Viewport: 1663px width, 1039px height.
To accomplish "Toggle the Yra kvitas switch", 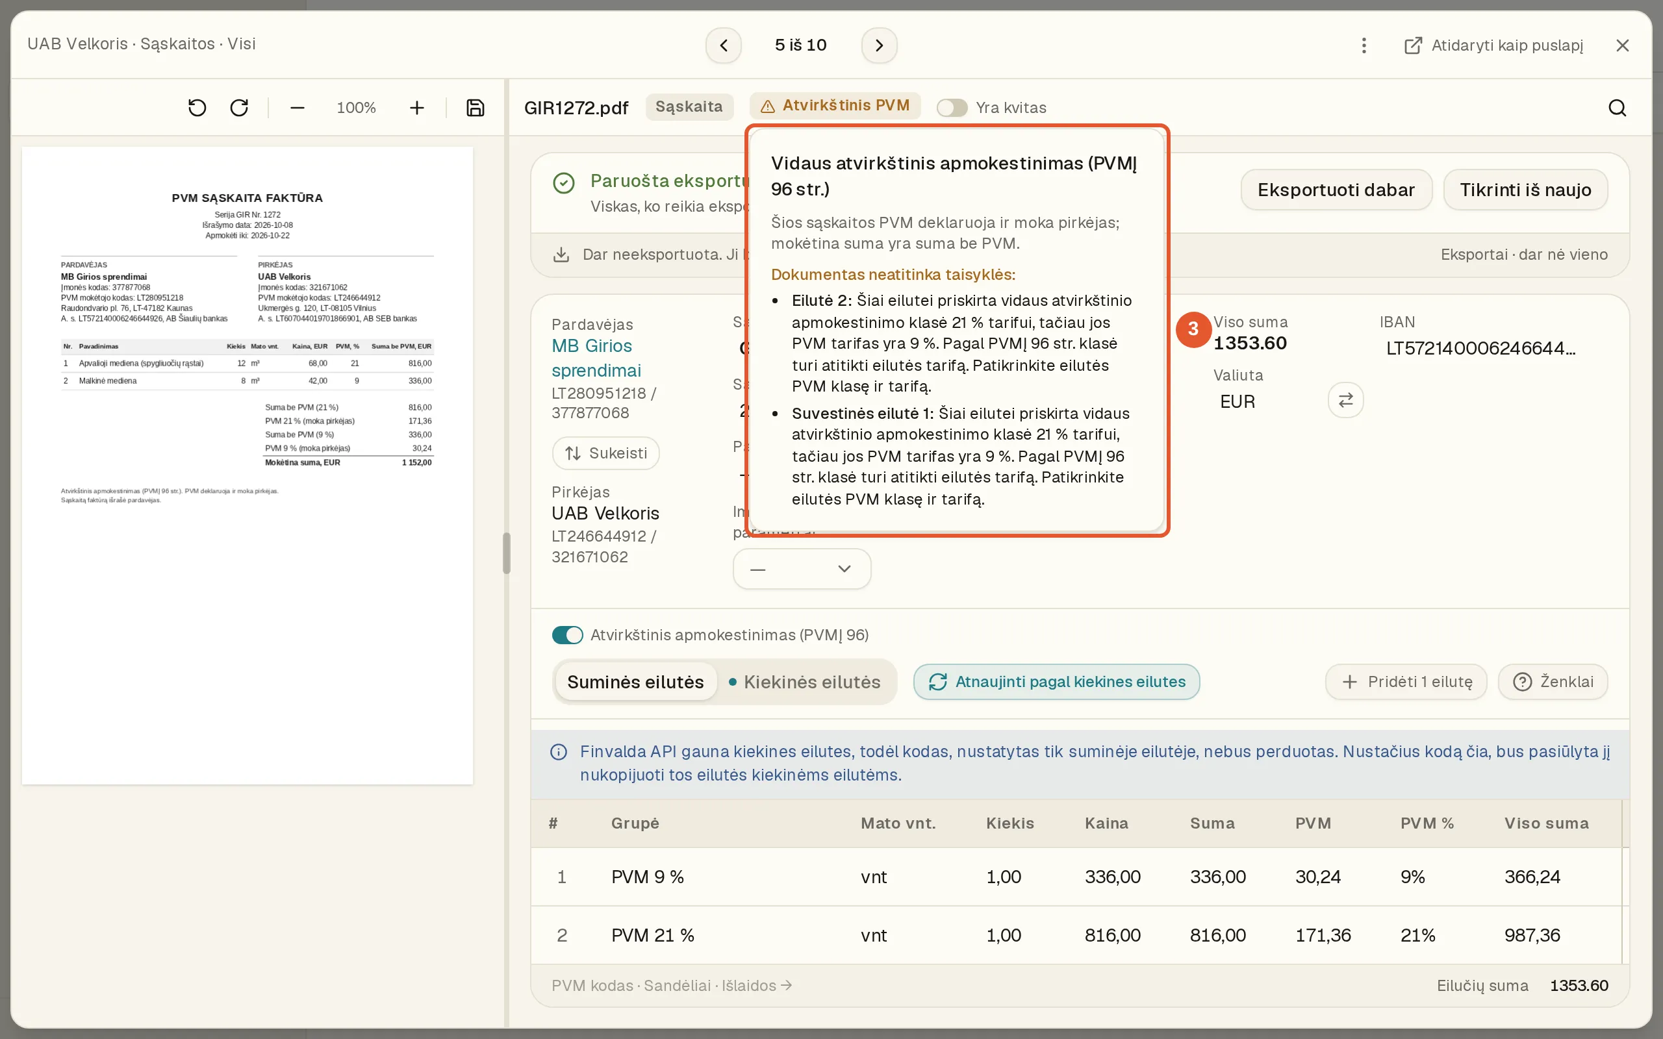I will coord(952,108).
